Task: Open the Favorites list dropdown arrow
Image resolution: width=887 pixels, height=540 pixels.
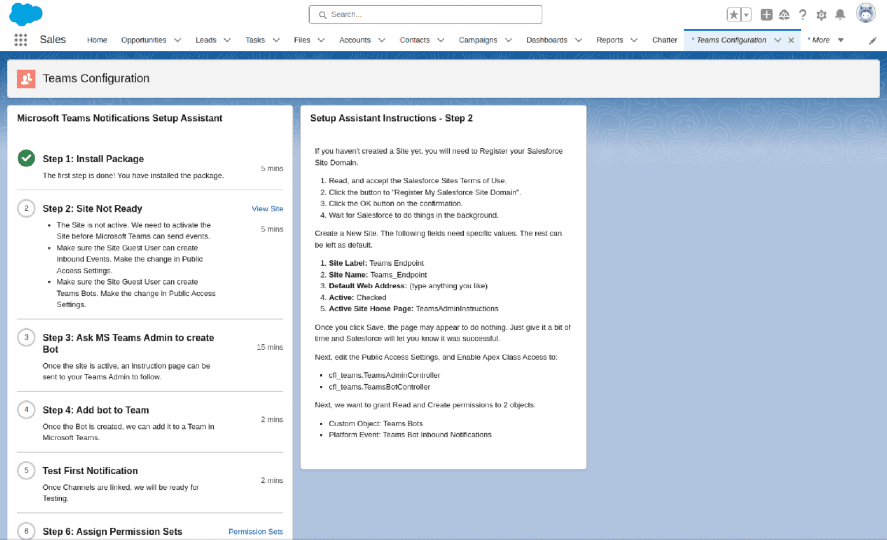Action: [746, 14]
